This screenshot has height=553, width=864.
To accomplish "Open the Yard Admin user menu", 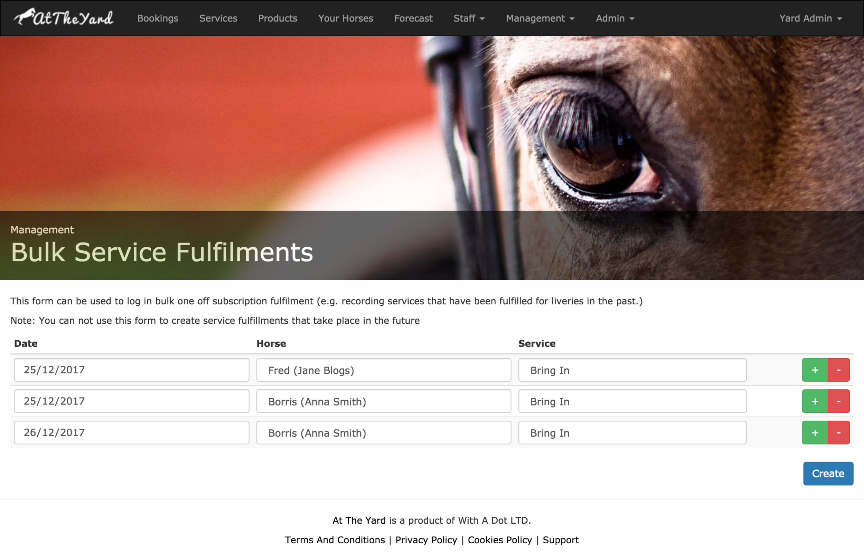I will tap(810, 18).
